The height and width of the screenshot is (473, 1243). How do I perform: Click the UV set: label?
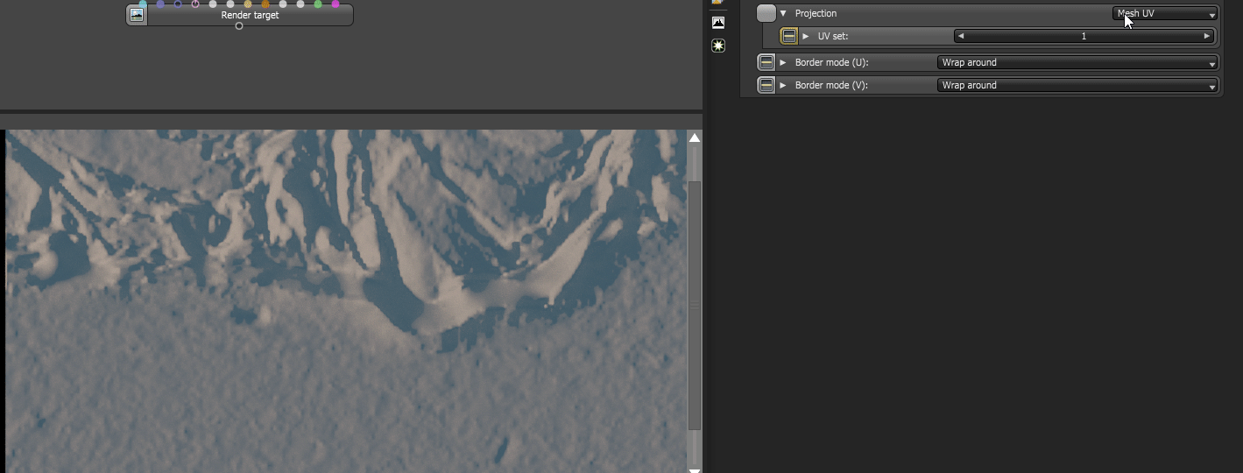tap(833, 36)
